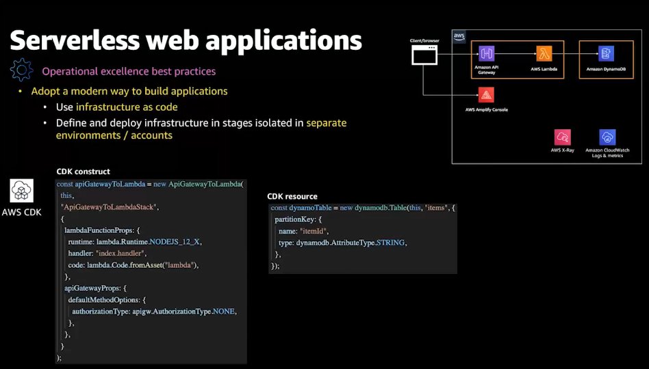Click 'environments / accounts' text
Viewport: 649px width, 369px height.
pos(114,135)
